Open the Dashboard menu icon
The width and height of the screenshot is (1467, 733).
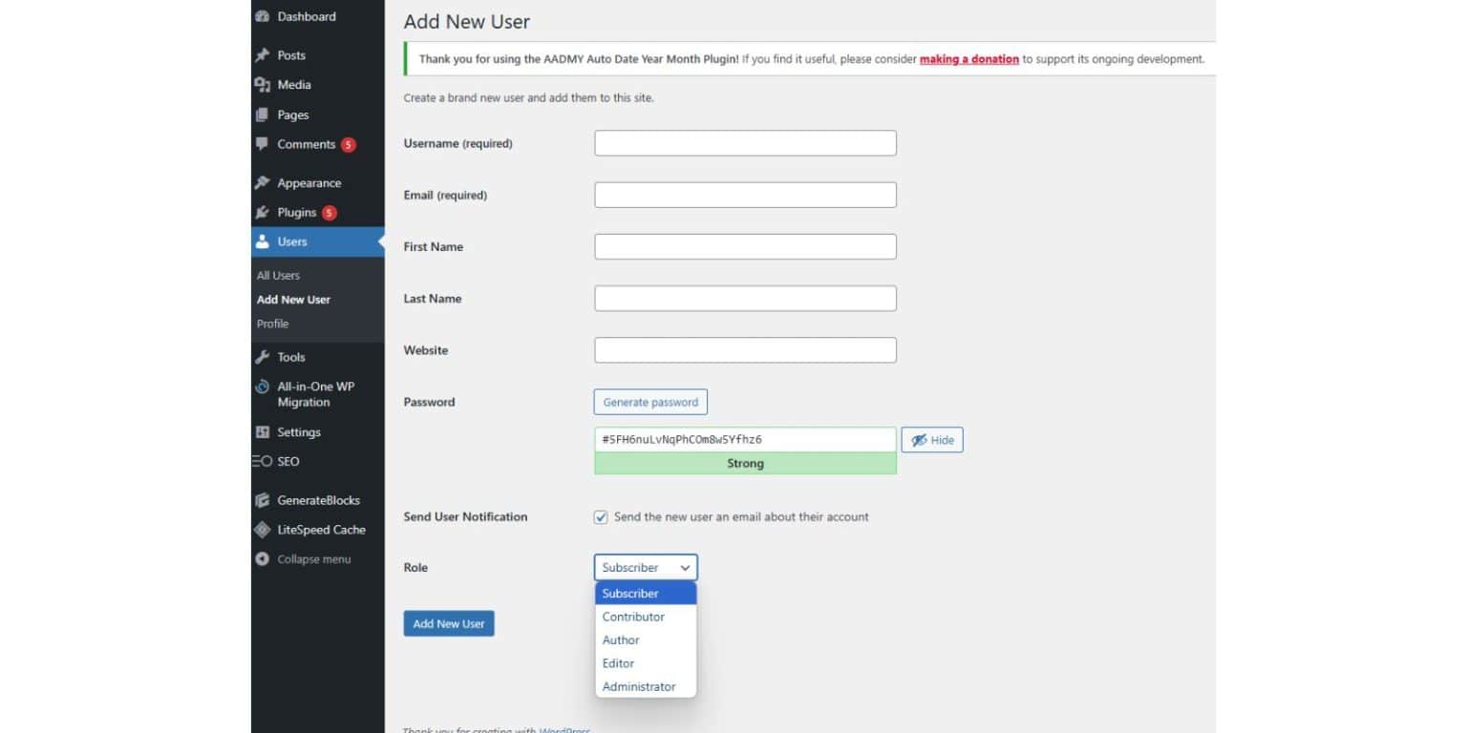tap(262, 16)
